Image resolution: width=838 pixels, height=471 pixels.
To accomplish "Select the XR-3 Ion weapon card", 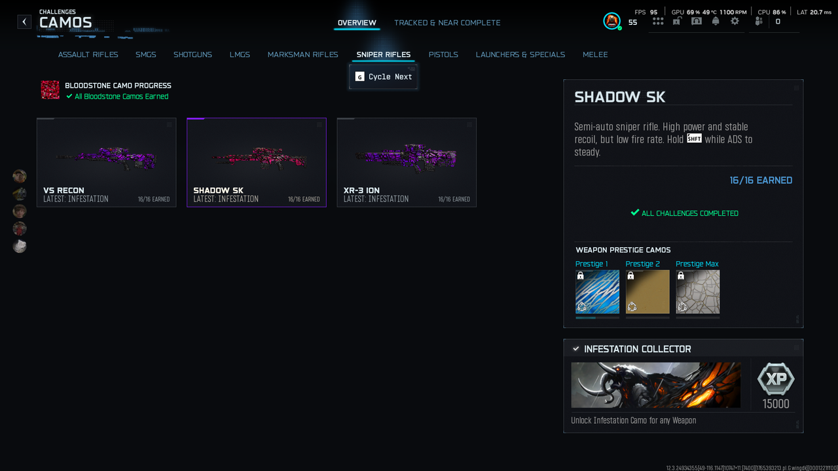I will point(407,162).
